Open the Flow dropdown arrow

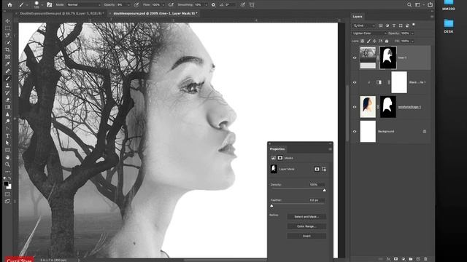click(x=163, y=5)
